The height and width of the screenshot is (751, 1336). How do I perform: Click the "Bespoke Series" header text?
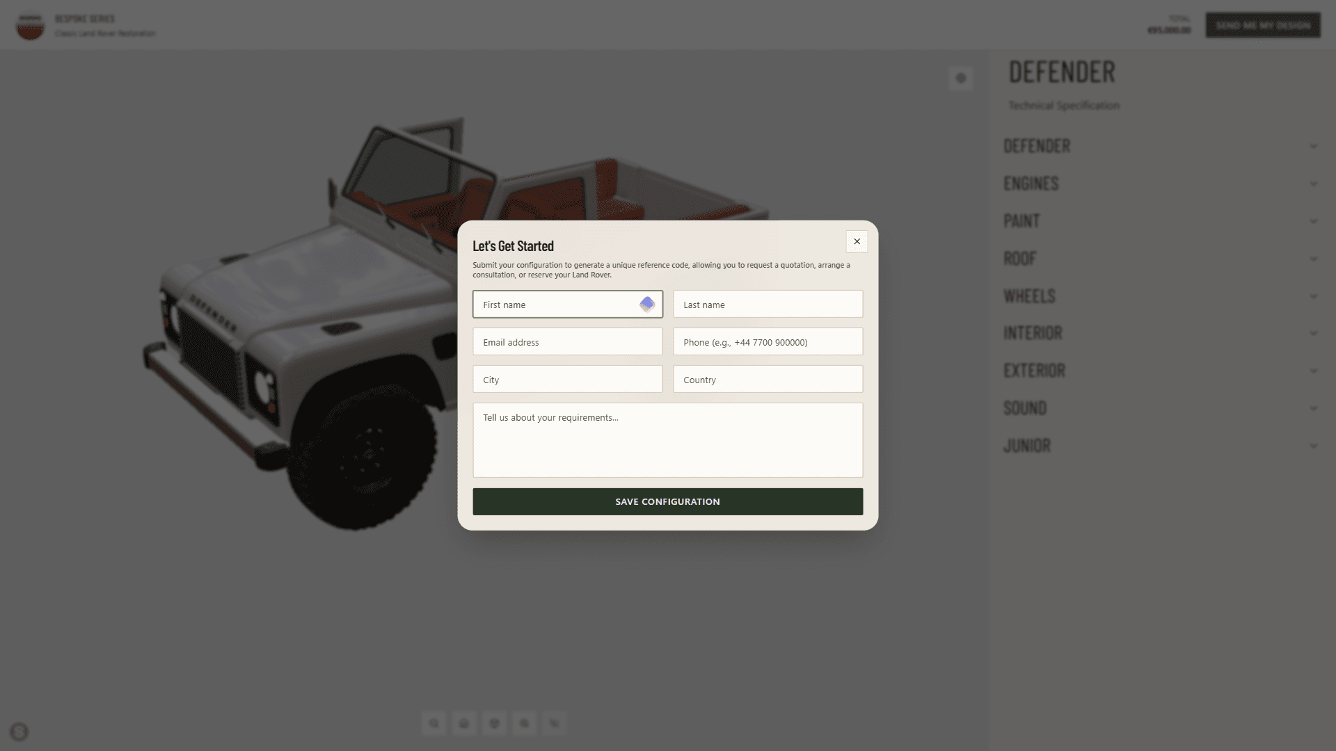tap(85, 19)
